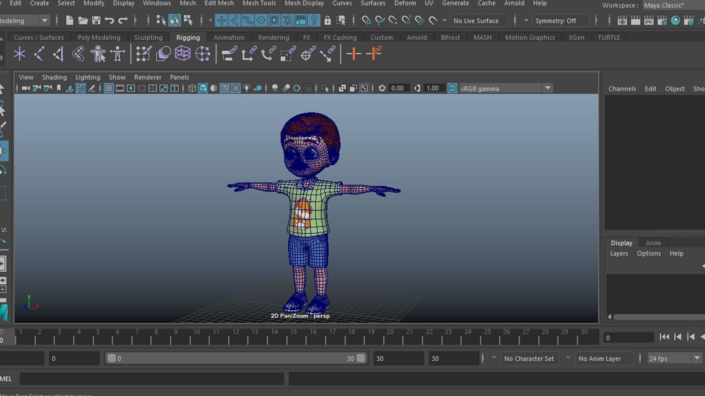Click the Create Lattice shelf icon
Screen dimensions: 705x396
click(182, 54)
